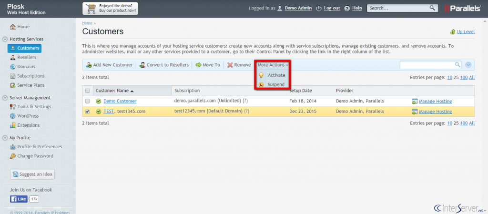This screenshot has width=488, height=214.
Task: Sort by the Provider column header
Action: (x=345, y=91)
